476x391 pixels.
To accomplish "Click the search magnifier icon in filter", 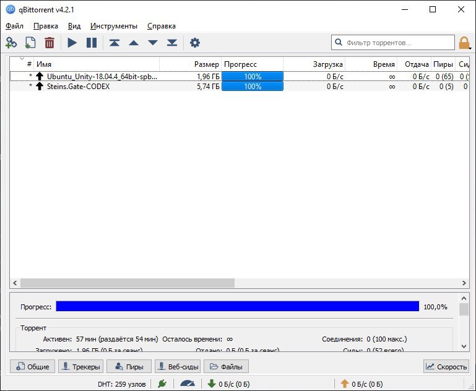I will (x=339, y=42).
